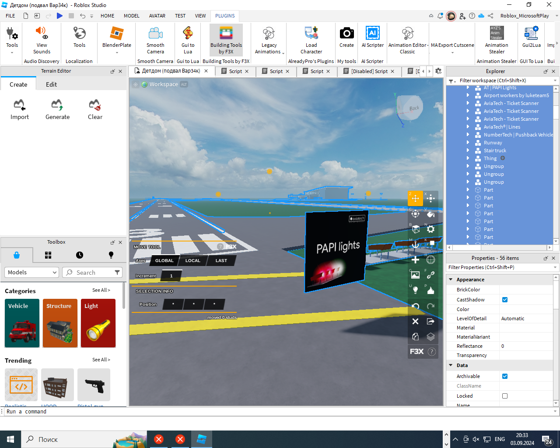The image size is (560, 448).
Task: Collapse the Appearance properties section
Action: click(451, 279)
